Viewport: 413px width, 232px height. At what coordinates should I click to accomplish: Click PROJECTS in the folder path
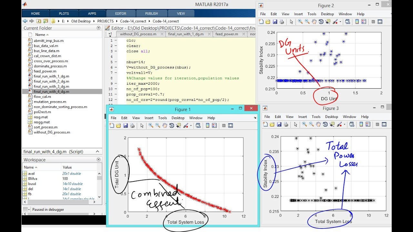point(106,21)
